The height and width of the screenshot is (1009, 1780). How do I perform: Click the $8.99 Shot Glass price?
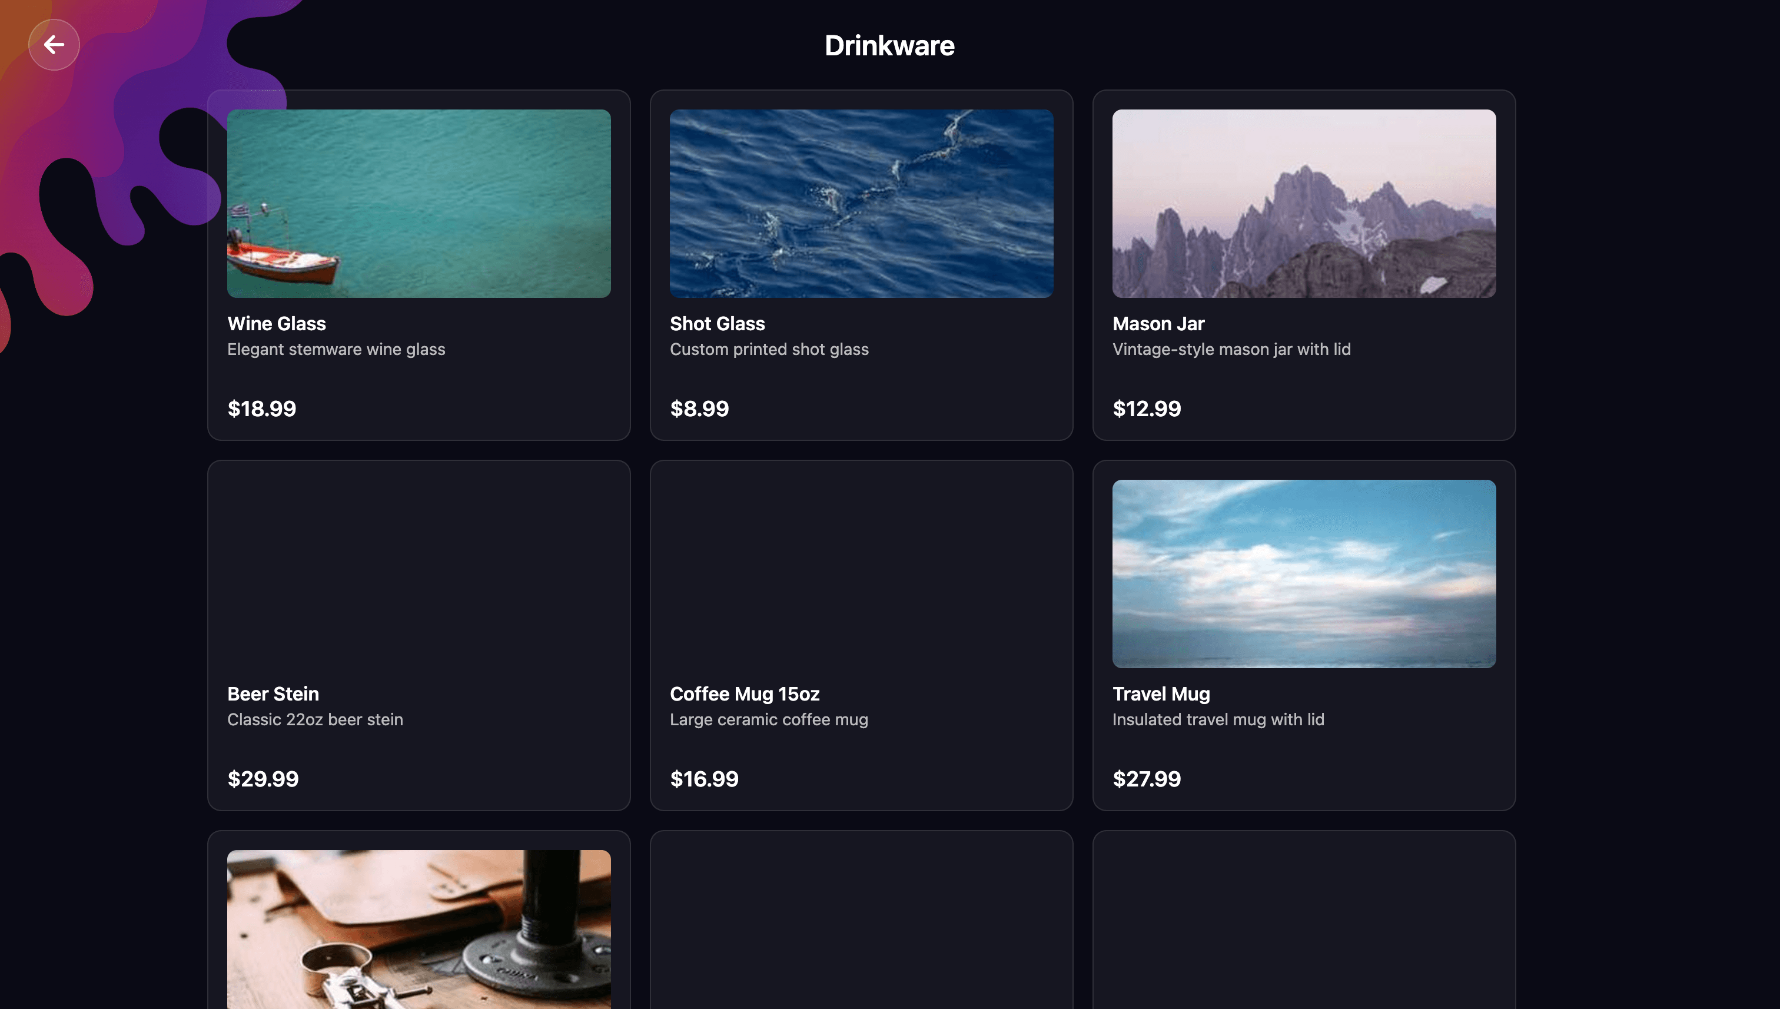[x=699, y=408]
